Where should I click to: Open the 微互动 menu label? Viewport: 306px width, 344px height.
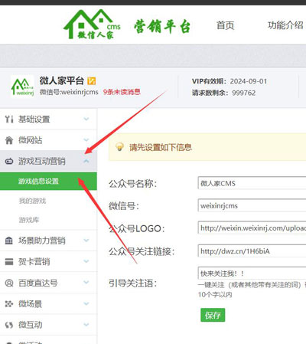click(30, 325)
